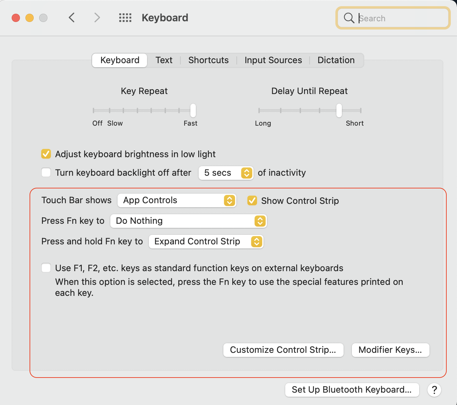Open the 5 secs inactivity dropdown

[x=226, y=173]
